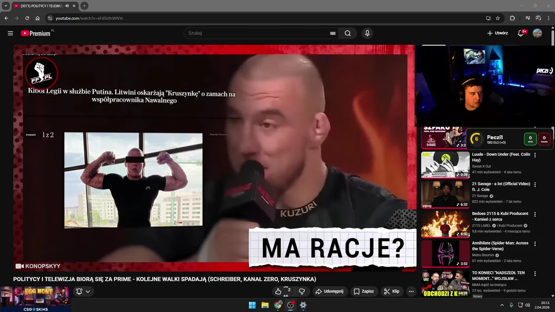555x312 pixels.
Task: Open the account avatar menu
Action: coord(537,33)
